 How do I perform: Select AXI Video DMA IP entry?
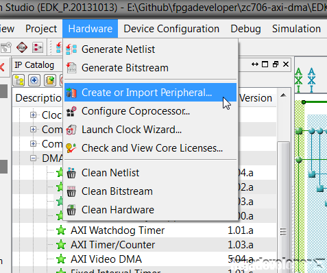[x=106, y=259]
